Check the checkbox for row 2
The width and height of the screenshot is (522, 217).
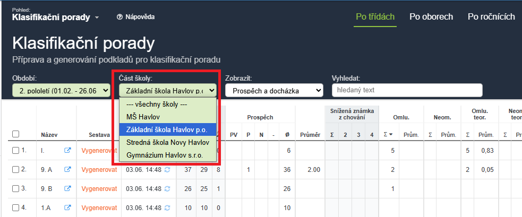(x=15, y=169)
